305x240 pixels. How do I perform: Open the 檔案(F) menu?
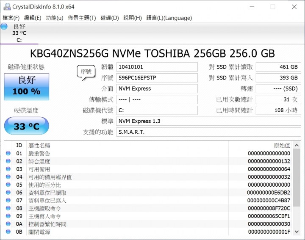[x=11, y=18]
